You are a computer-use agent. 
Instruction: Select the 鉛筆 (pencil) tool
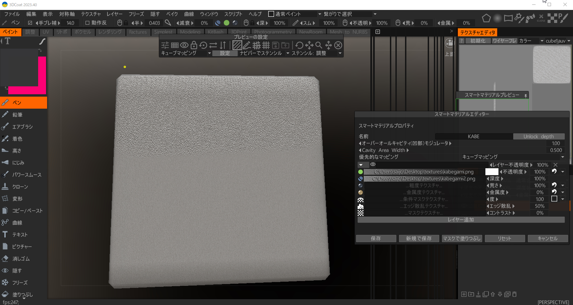click(17, 115)
